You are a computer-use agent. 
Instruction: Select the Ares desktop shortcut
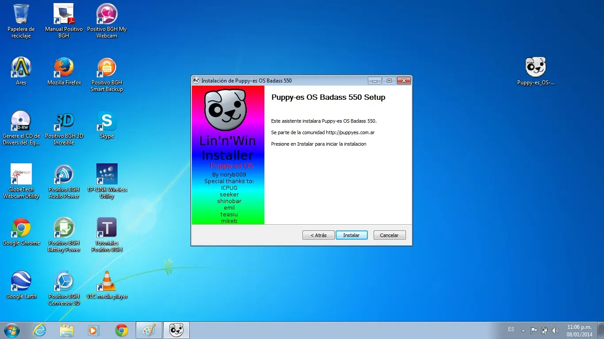pos(21,71)
